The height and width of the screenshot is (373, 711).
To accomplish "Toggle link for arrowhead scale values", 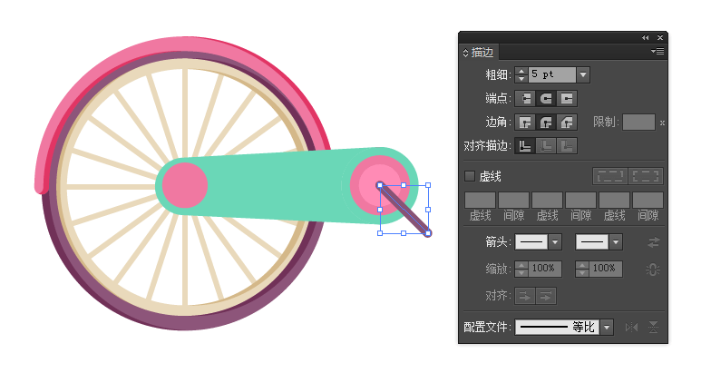I will click(x=653, y=270).
